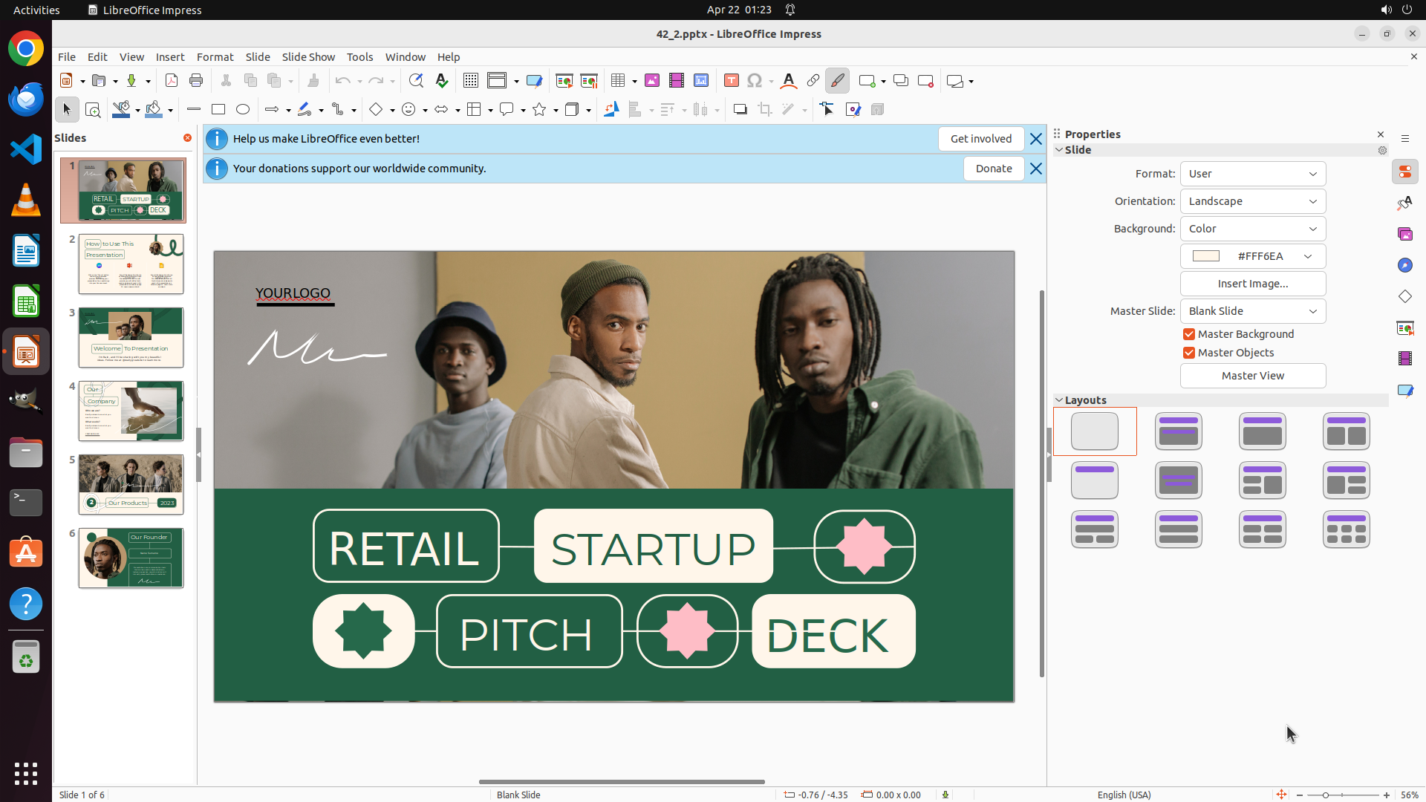Open the #FFF6EA background color swatch

[x=1252, y=256]
